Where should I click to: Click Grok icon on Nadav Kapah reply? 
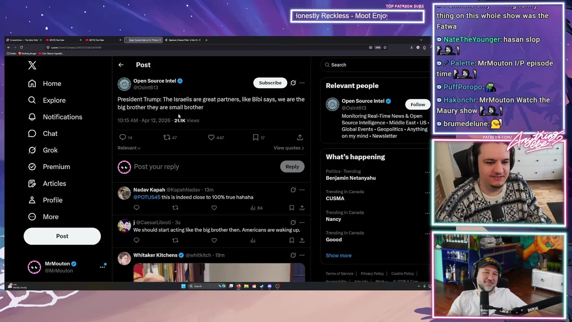click(x=293, y=190)
